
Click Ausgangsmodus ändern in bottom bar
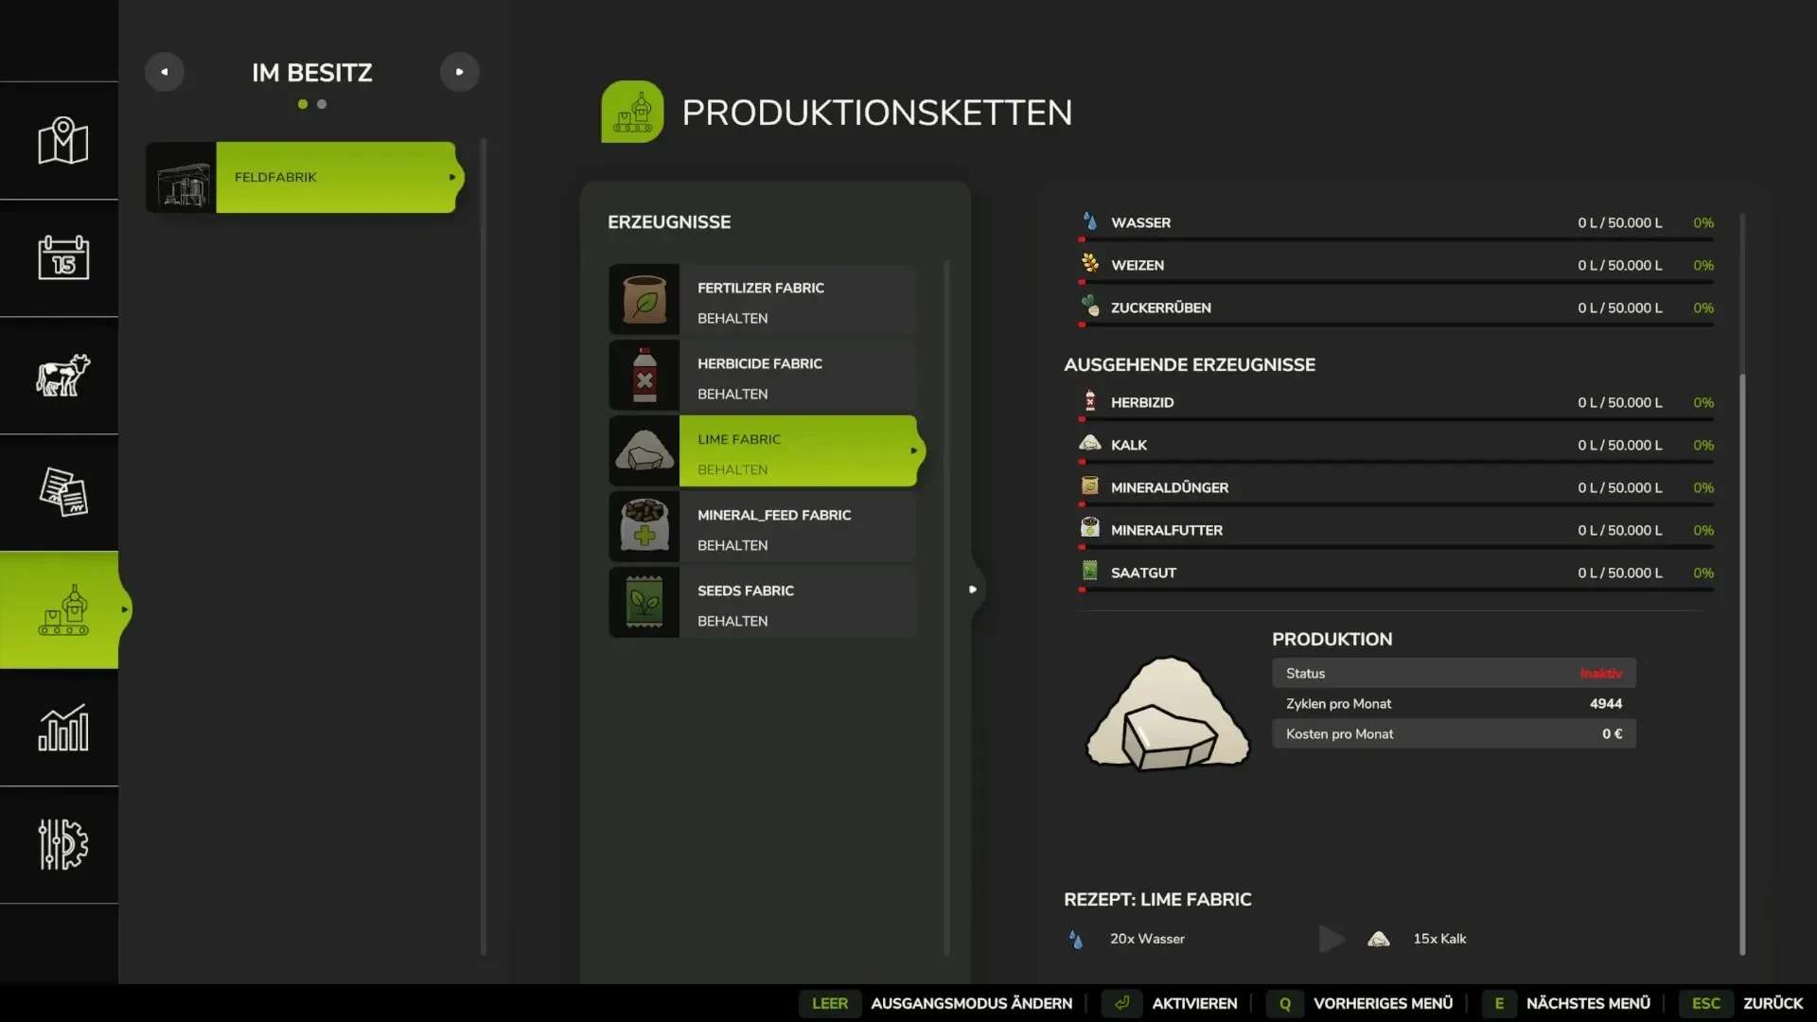[x=971, y=1003]
